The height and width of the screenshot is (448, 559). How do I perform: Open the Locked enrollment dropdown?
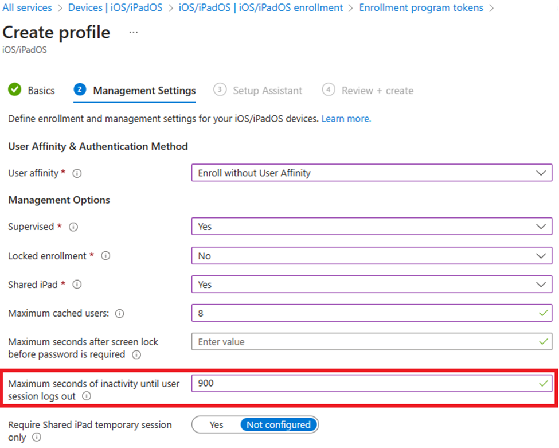click(372, 255)
